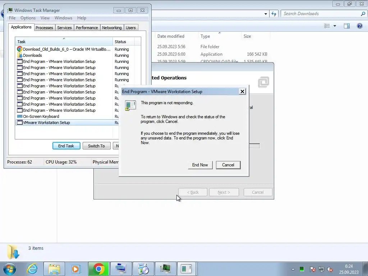Click the green Task Manager tray icon
Viewport: 368px width, 276px height.
click(302, 269)
